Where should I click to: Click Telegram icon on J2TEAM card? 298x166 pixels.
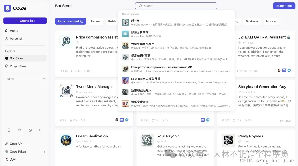[289, 70]
